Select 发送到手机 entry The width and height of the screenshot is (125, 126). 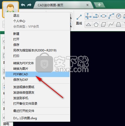click(x=37, y=98)
